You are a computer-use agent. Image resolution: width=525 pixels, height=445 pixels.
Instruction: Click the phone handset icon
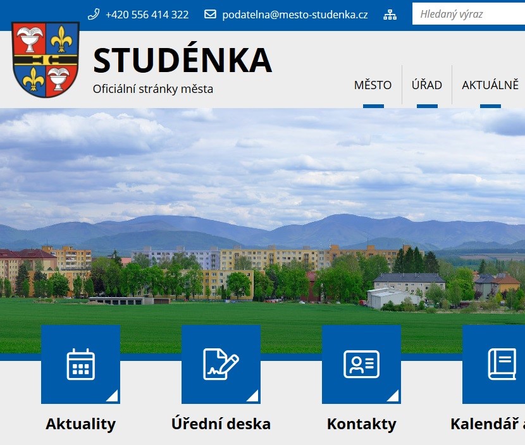(94, 15)
